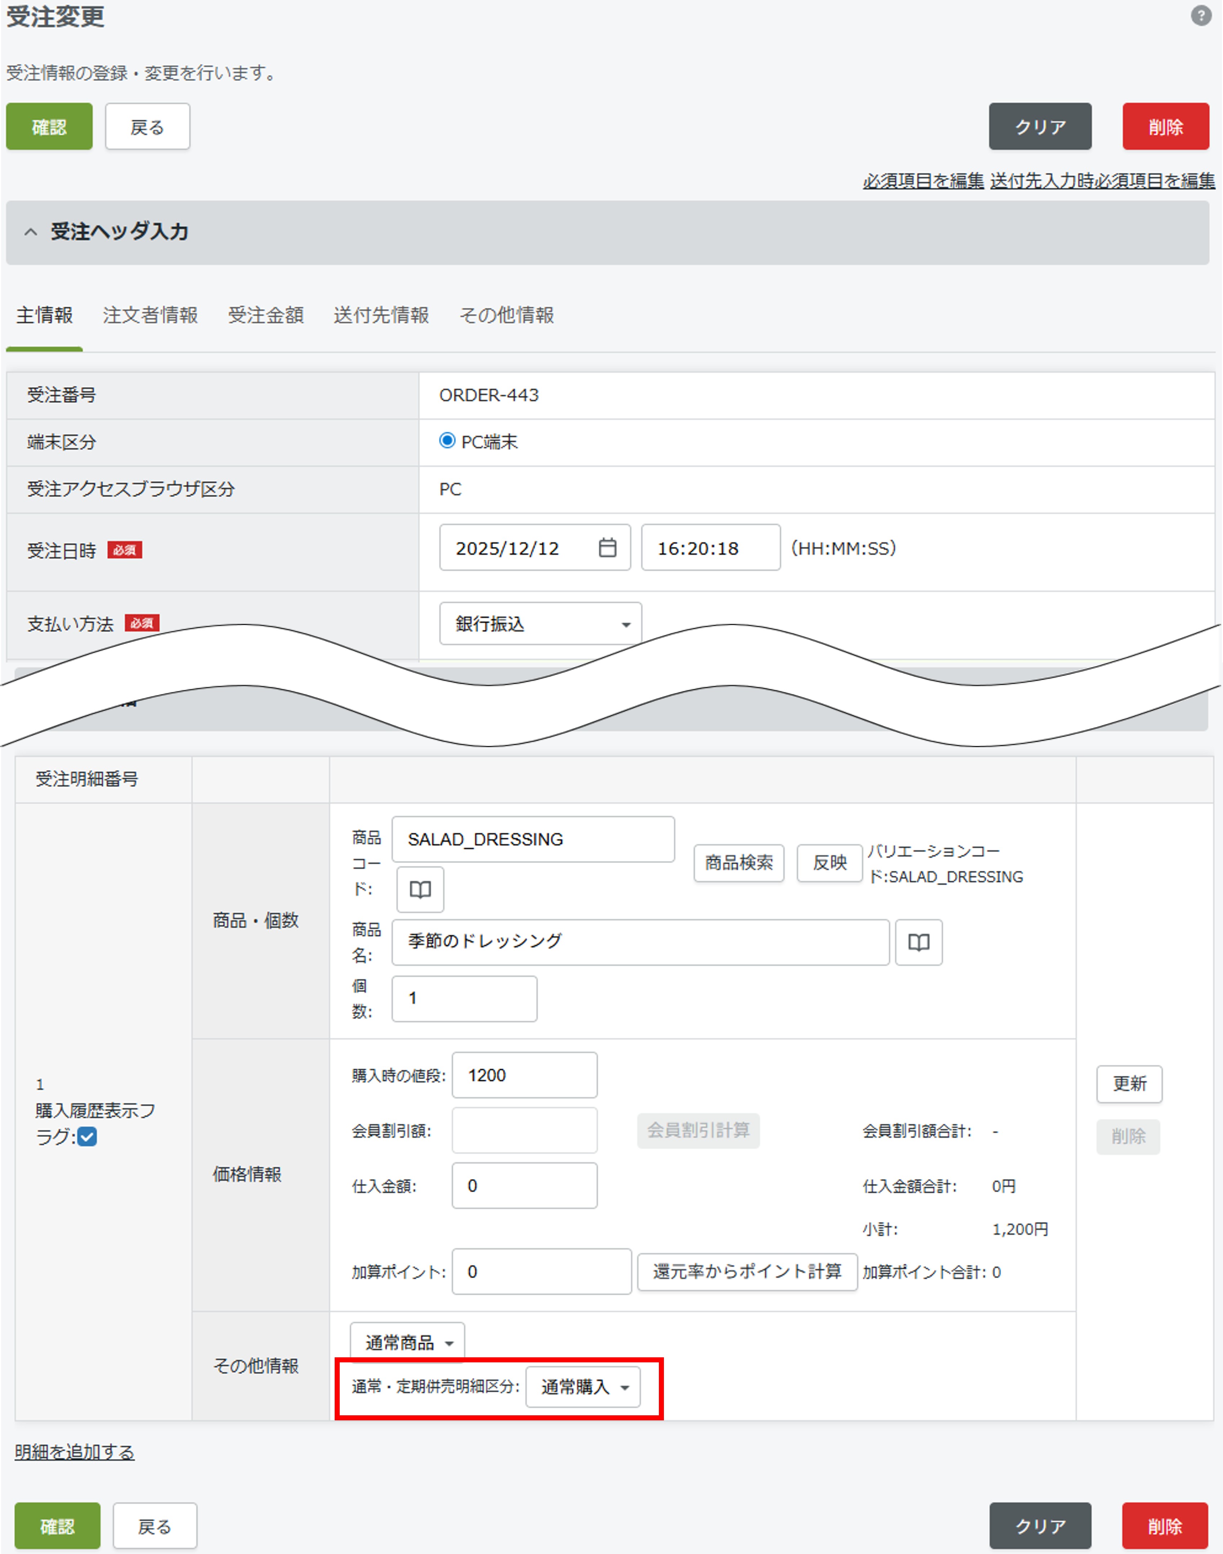Click the bottom 戻る button
Image resolution: width=1223 pixels, height=1554 pixels.
(155, 1526)
